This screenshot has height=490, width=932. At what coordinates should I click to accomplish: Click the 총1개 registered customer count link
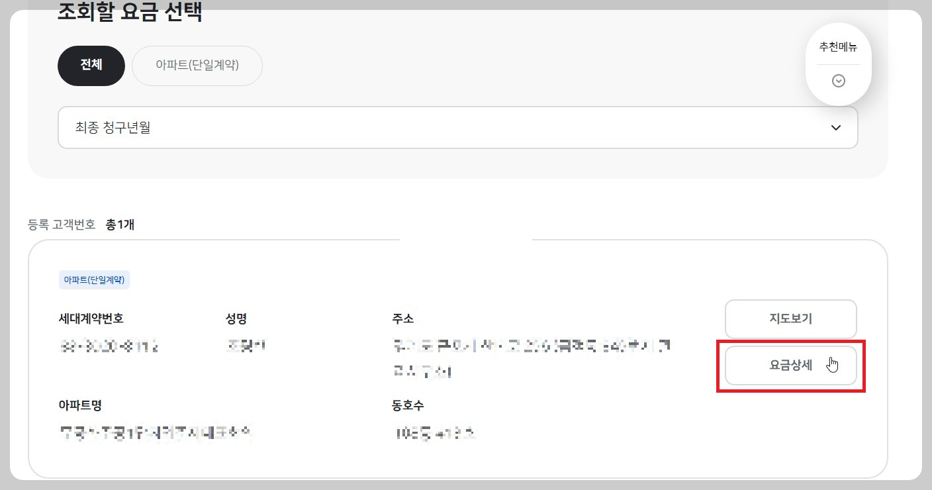point(120,224)
